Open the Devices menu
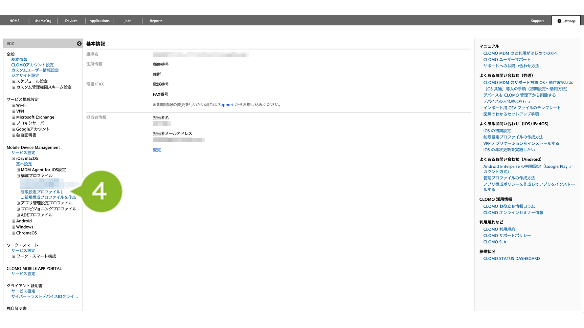Image resolution: width=584 pixels, height=328 pixels. tap(71, 21)
